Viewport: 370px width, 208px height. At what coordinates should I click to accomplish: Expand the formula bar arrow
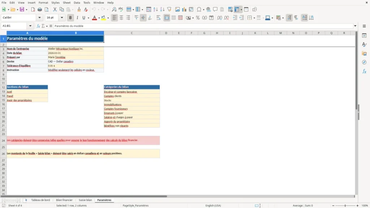[355, 26]
